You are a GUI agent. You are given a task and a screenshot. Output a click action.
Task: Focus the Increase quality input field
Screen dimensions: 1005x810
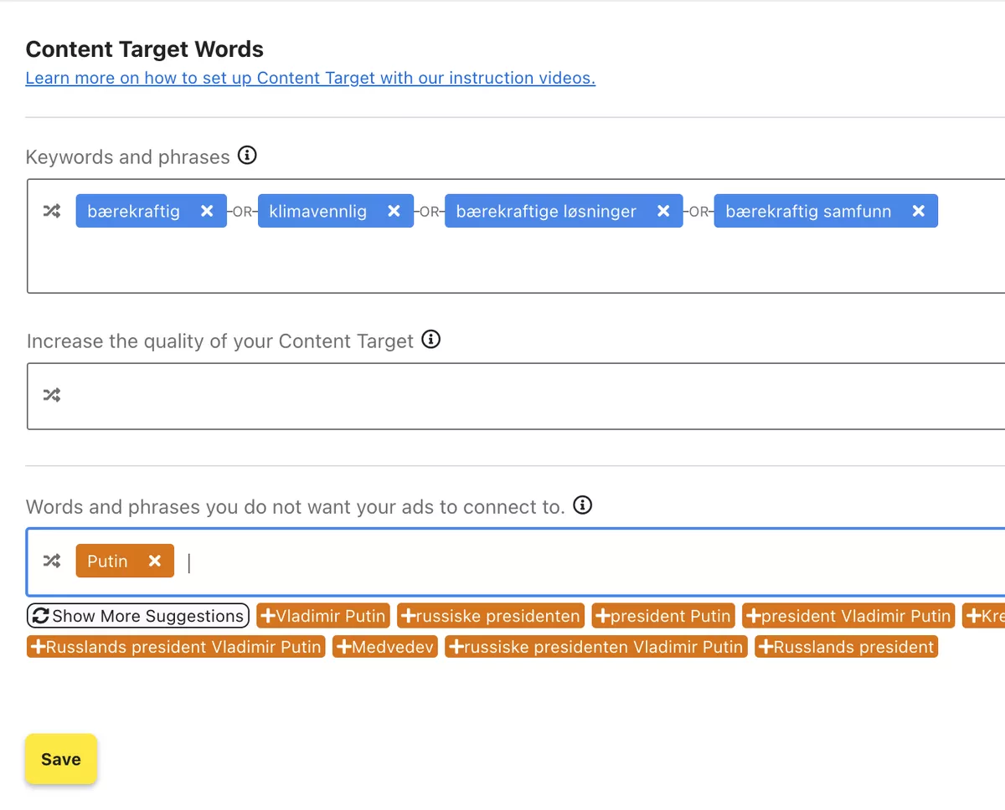[516, 396]
